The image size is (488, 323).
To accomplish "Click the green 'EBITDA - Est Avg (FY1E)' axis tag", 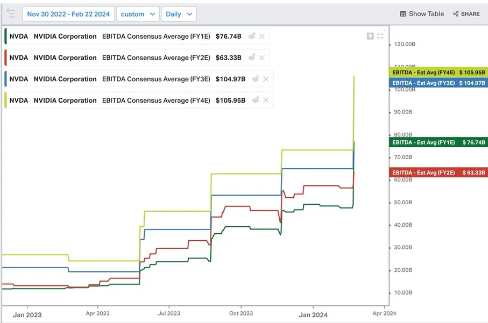I will point(439,142).
